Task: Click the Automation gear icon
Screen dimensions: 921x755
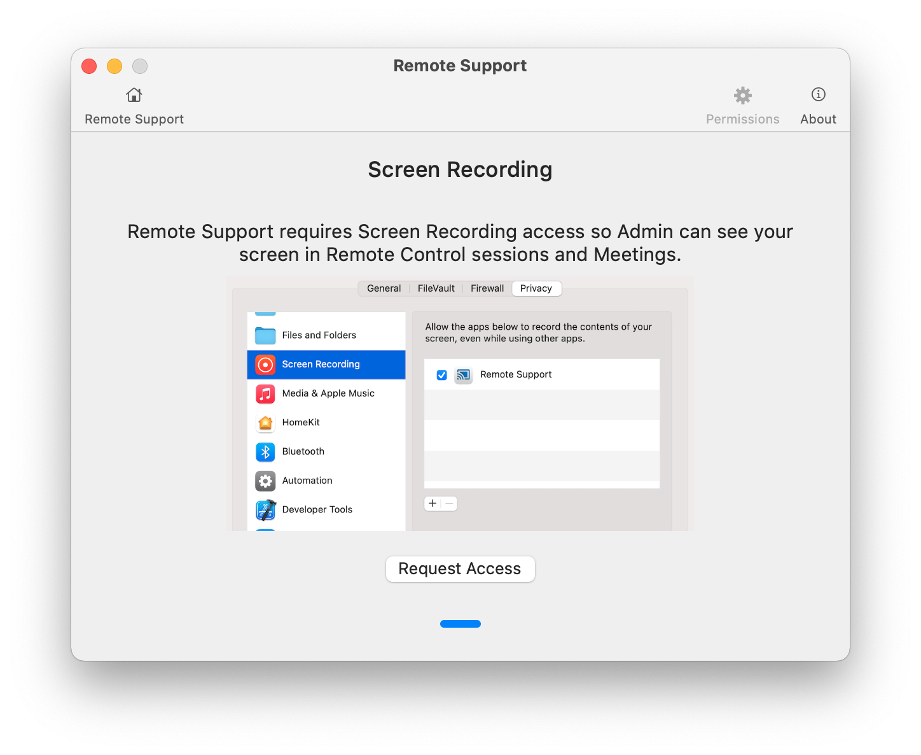Action: point(265,481)
